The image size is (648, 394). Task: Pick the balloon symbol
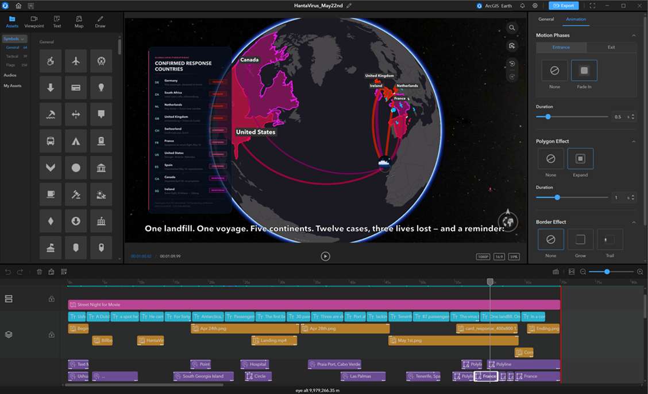tap(101, 88)
